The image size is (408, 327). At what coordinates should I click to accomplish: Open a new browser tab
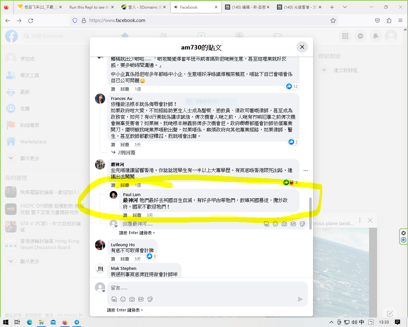332,7
